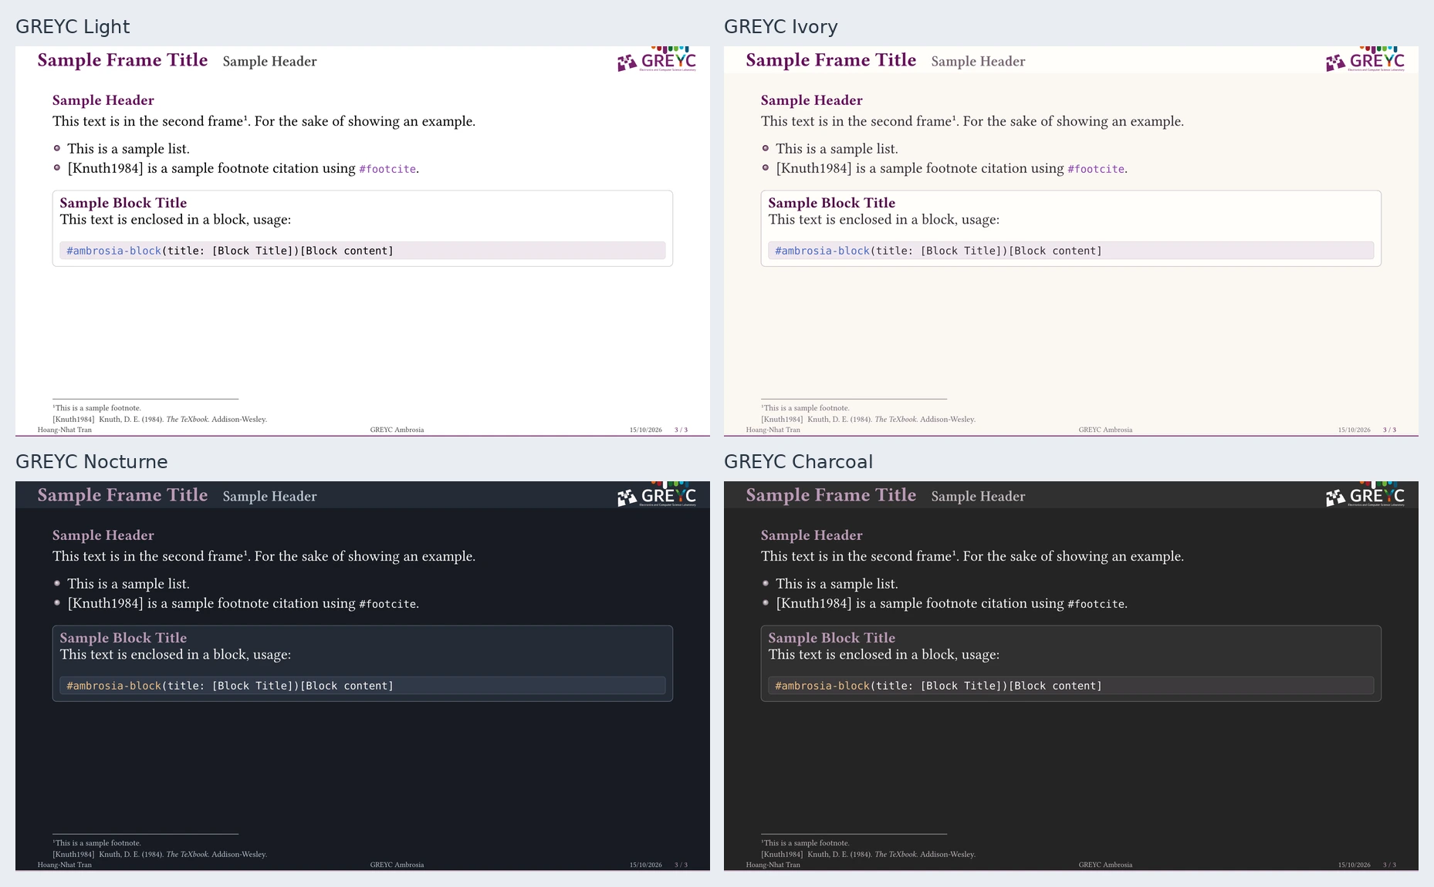The image size is (1434, 887).
Task: Select the GREYC Light theme label
Action: point(73,27)
